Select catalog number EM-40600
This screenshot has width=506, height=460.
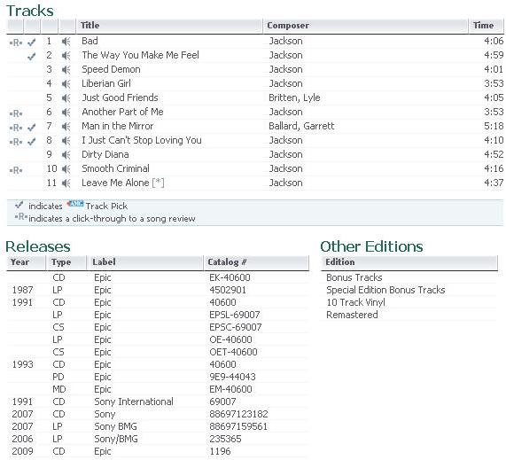tap(230, 389)
